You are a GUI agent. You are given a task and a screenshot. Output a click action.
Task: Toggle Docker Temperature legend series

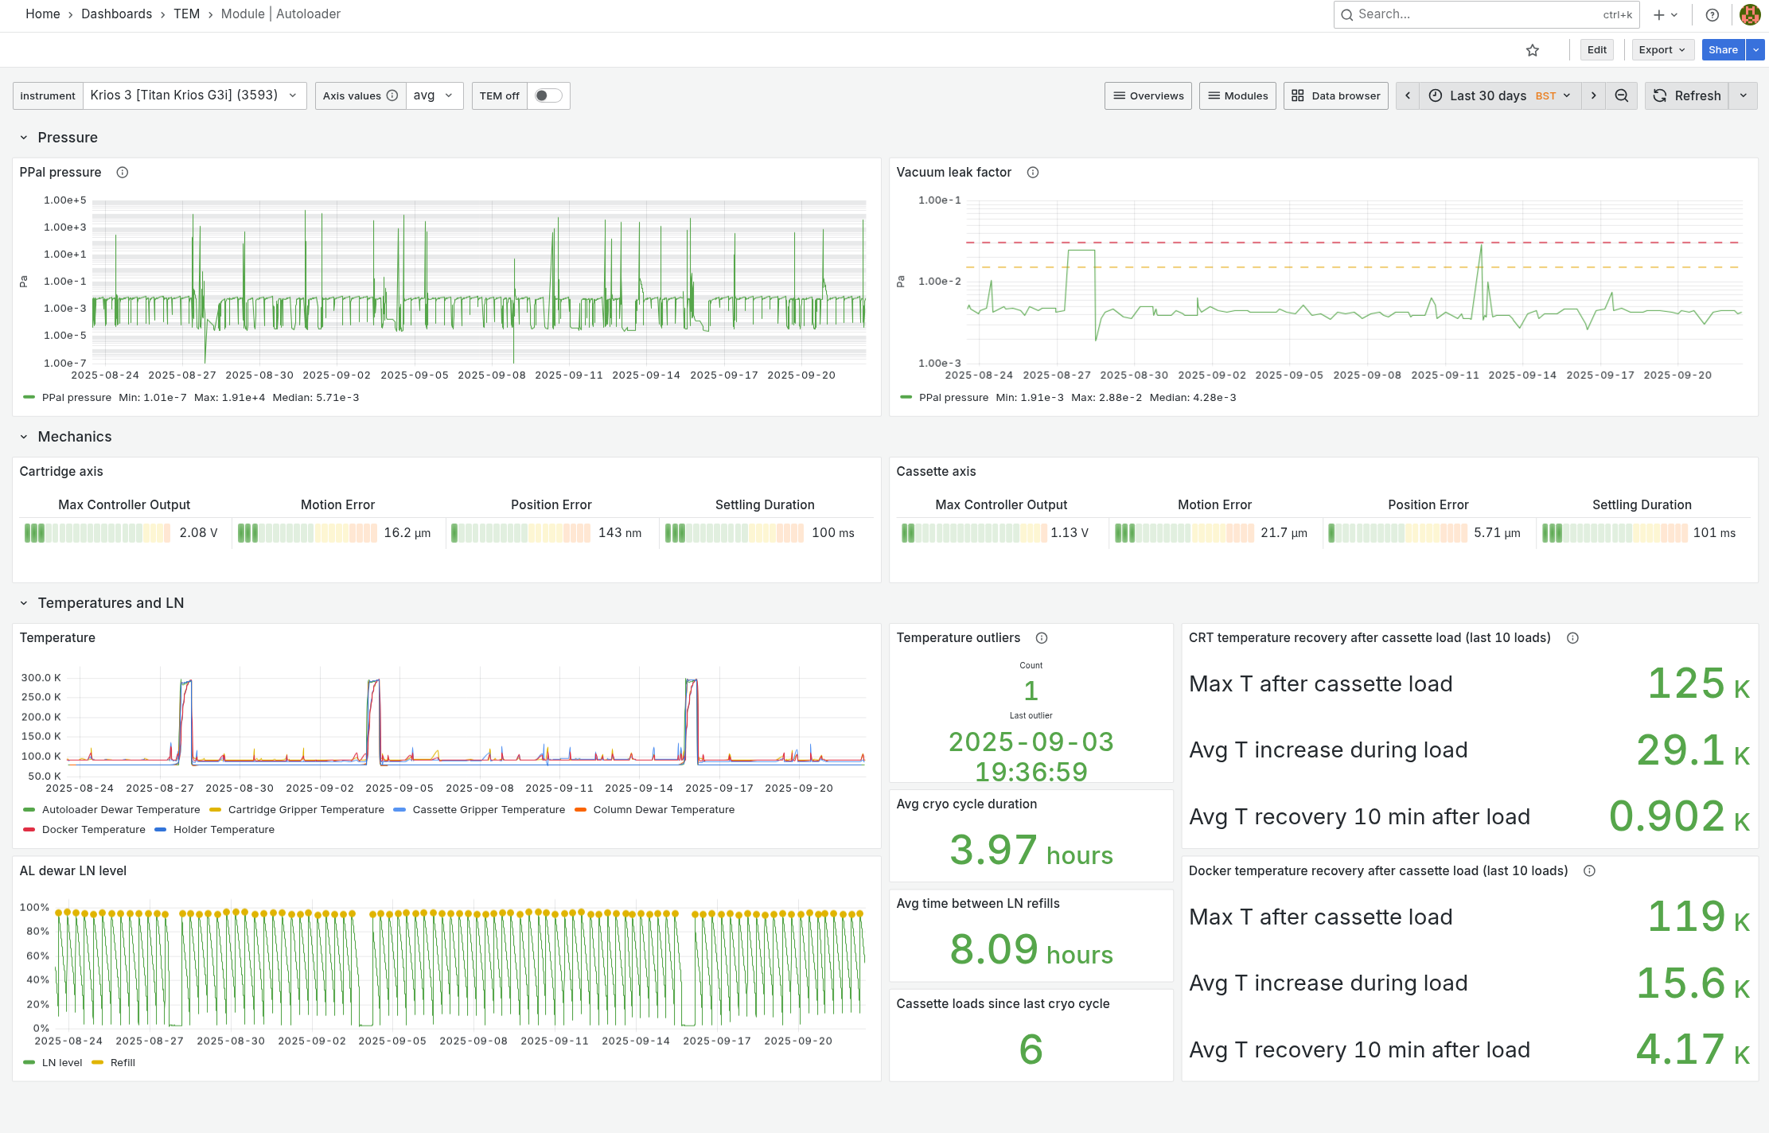[x=93, y=830]
